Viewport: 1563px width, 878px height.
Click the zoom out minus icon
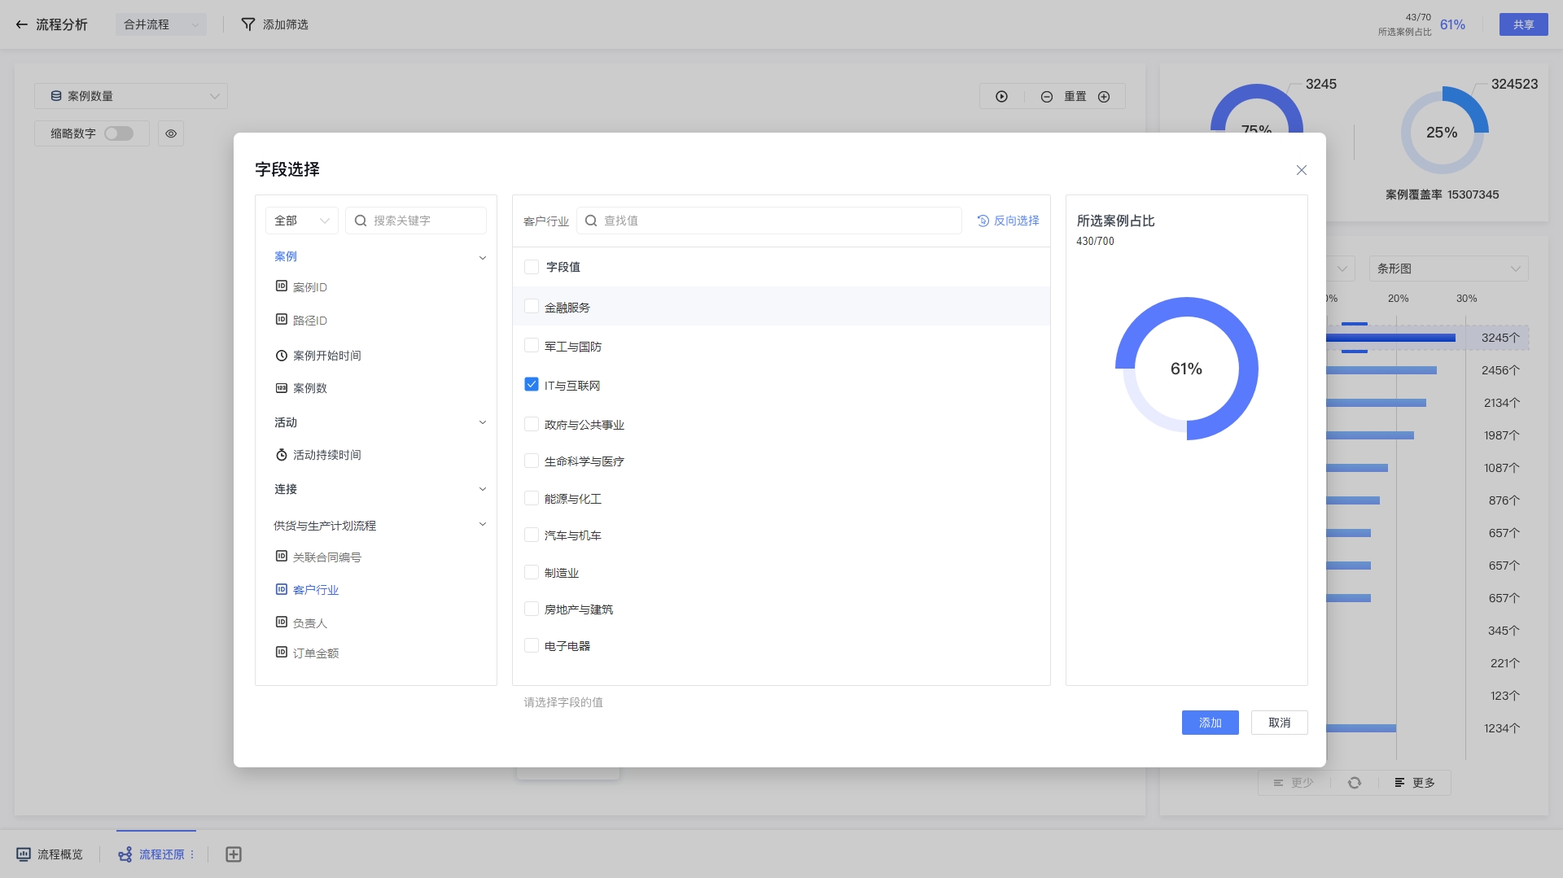(x=1047, y=97)
